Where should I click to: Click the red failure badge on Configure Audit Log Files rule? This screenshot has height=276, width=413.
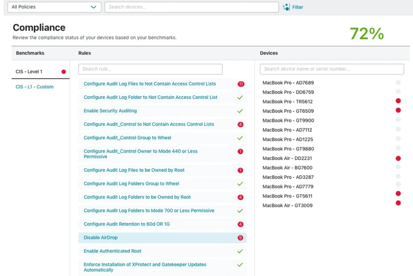tap(241, 84)
